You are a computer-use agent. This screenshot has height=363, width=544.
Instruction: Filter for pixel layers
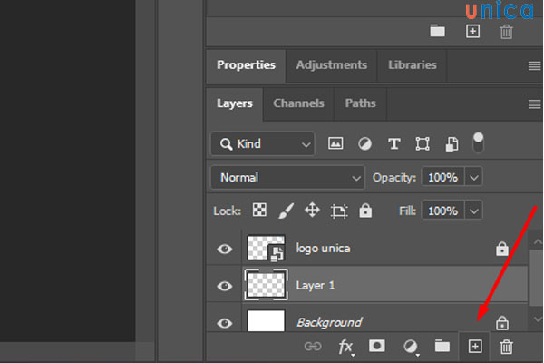click(x=335, y=143)
